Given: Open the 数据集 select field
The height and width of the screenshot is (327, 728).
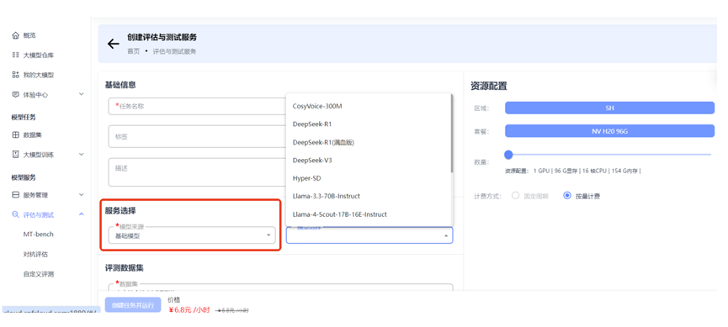Looking at the screenshot, I should pos(280,287).
